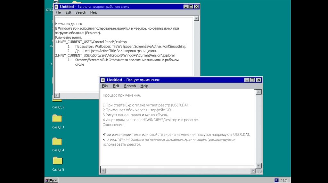Click the 16:51 clock in the tray
Image resolution: width=328 pixels, height=183 pixels.
(284, 180)
